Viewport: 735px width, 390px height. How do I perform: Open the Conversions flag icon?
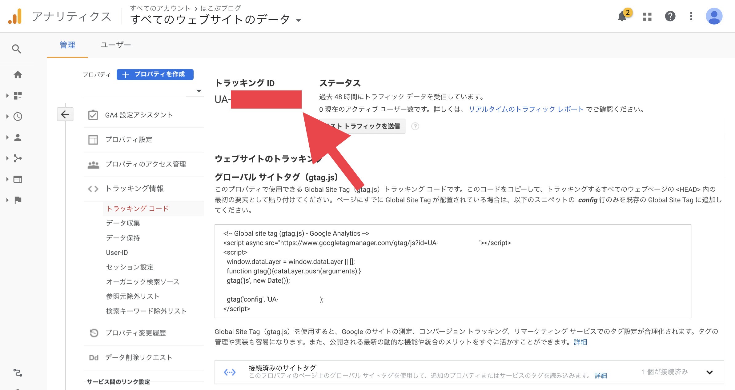tap(18, 200)
